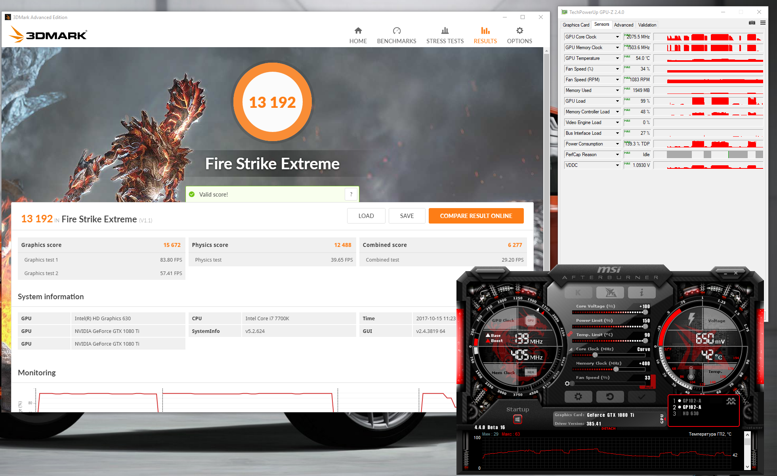Viewport: 777px width, 476px height.
Task: Click the COMPARE RESULT ONLINE button
Action: tap(476, 216)
